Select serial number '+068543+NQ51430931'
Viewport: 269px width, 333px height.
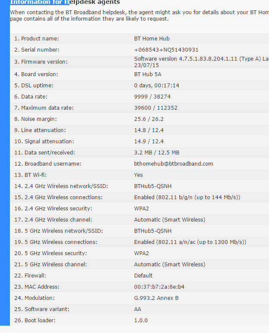[x=166, y=50]
